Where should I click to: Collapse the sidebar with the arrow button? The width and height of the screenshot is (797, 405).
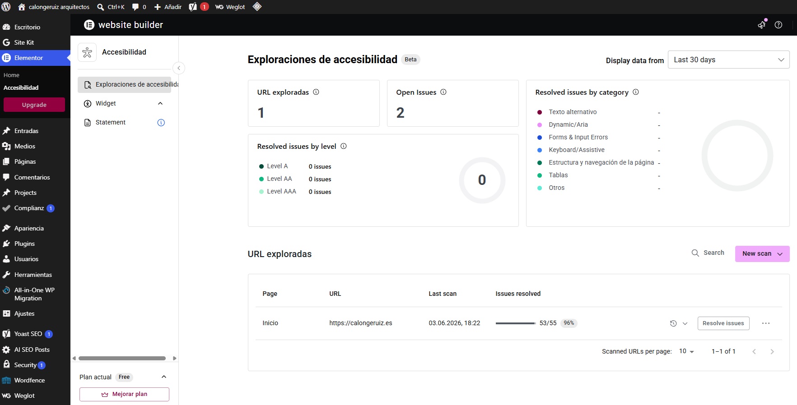tap(179, 68)
